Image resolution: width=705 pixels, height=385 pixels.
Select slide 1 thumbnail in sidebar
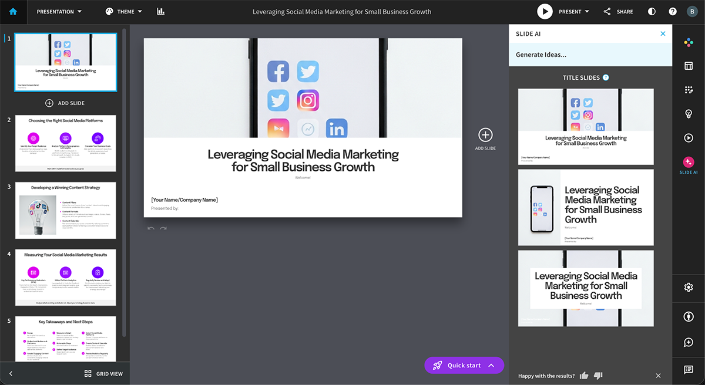66,62
